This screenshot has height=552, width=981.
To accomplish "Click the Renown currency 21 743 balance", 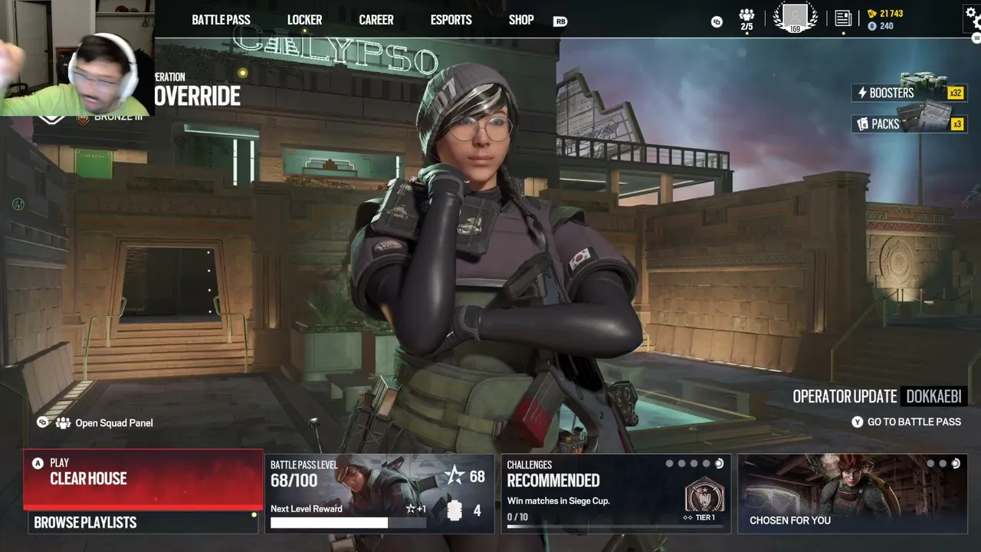I will [x=885, y=14].
